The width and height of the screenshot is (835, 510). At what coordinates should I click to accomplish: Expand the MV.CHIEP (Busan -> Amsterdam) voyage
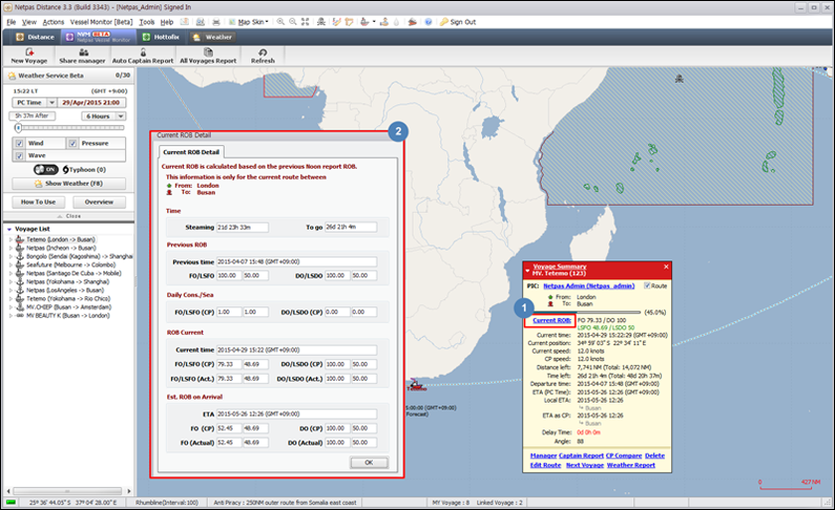point(10,307)
